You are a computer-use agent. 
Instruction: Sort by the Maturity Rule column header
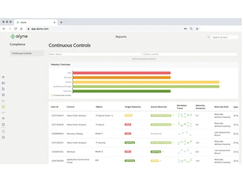(221, 107)
